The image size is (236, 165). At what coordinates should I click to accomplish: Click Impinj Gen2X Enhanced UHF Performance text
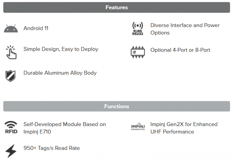(184, 128)
